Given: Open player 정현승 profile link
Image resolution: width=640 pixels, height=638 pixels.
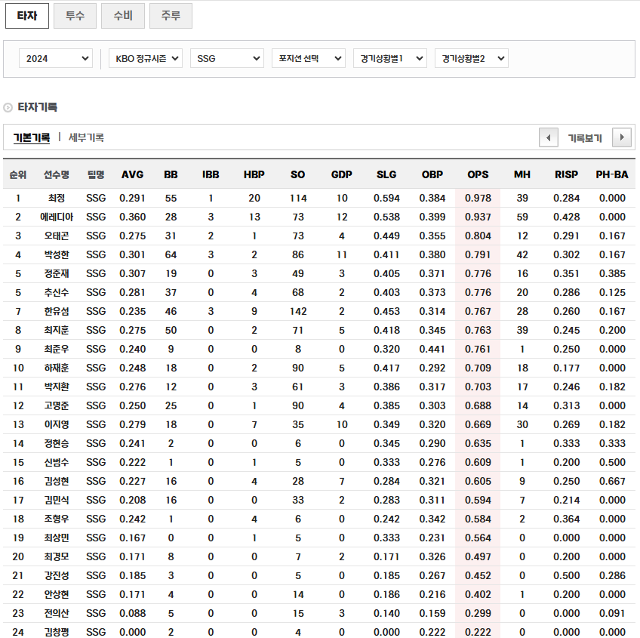Looking at the screenshot, I should 57,443.
